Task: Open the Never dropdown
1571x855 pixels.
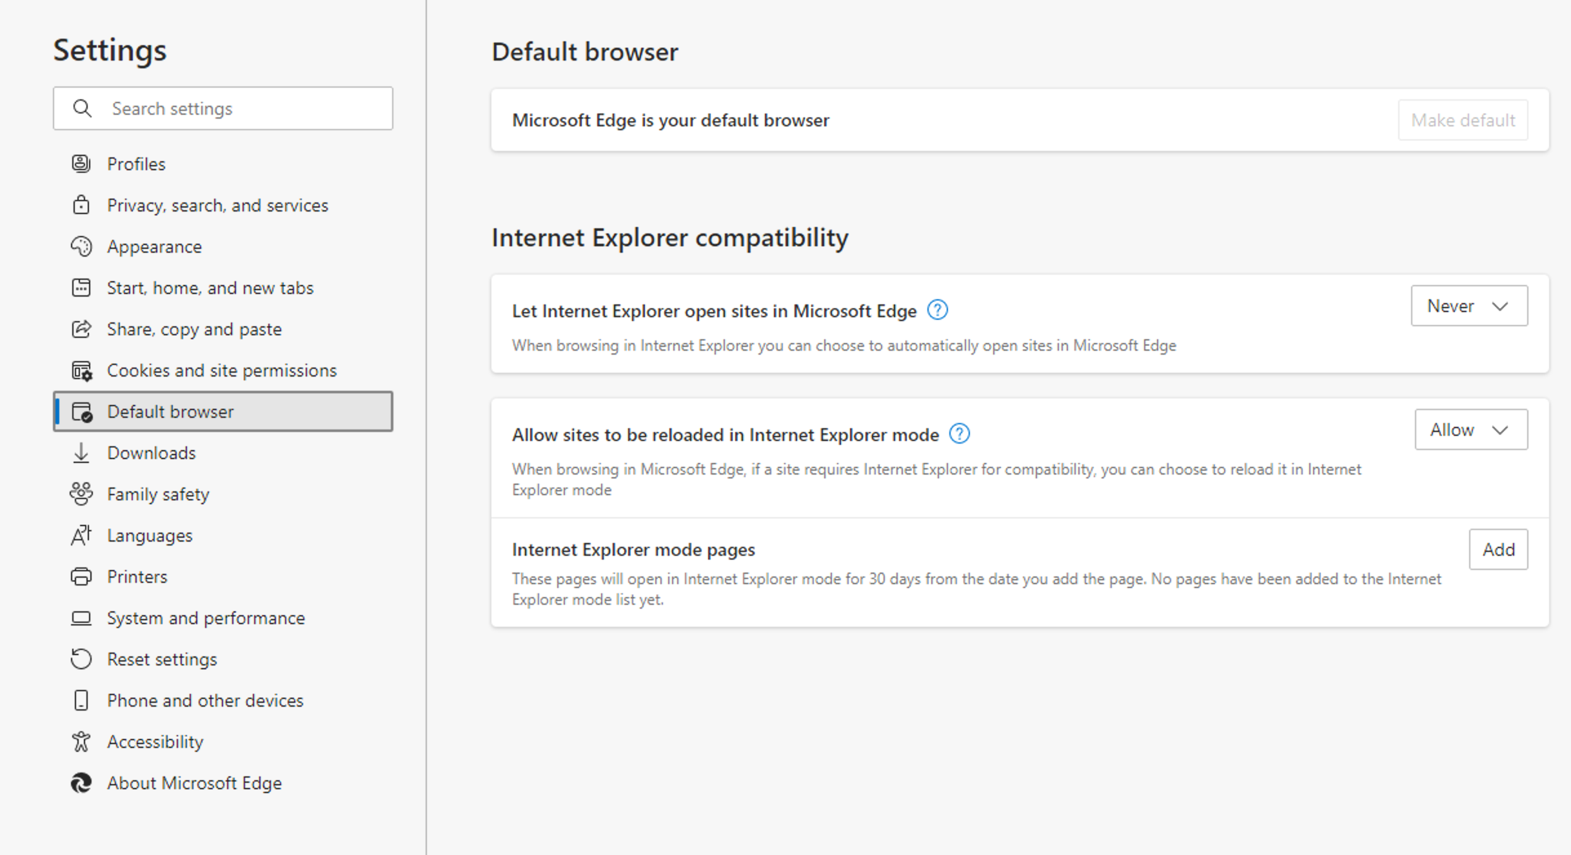Action: [1468, 306]
